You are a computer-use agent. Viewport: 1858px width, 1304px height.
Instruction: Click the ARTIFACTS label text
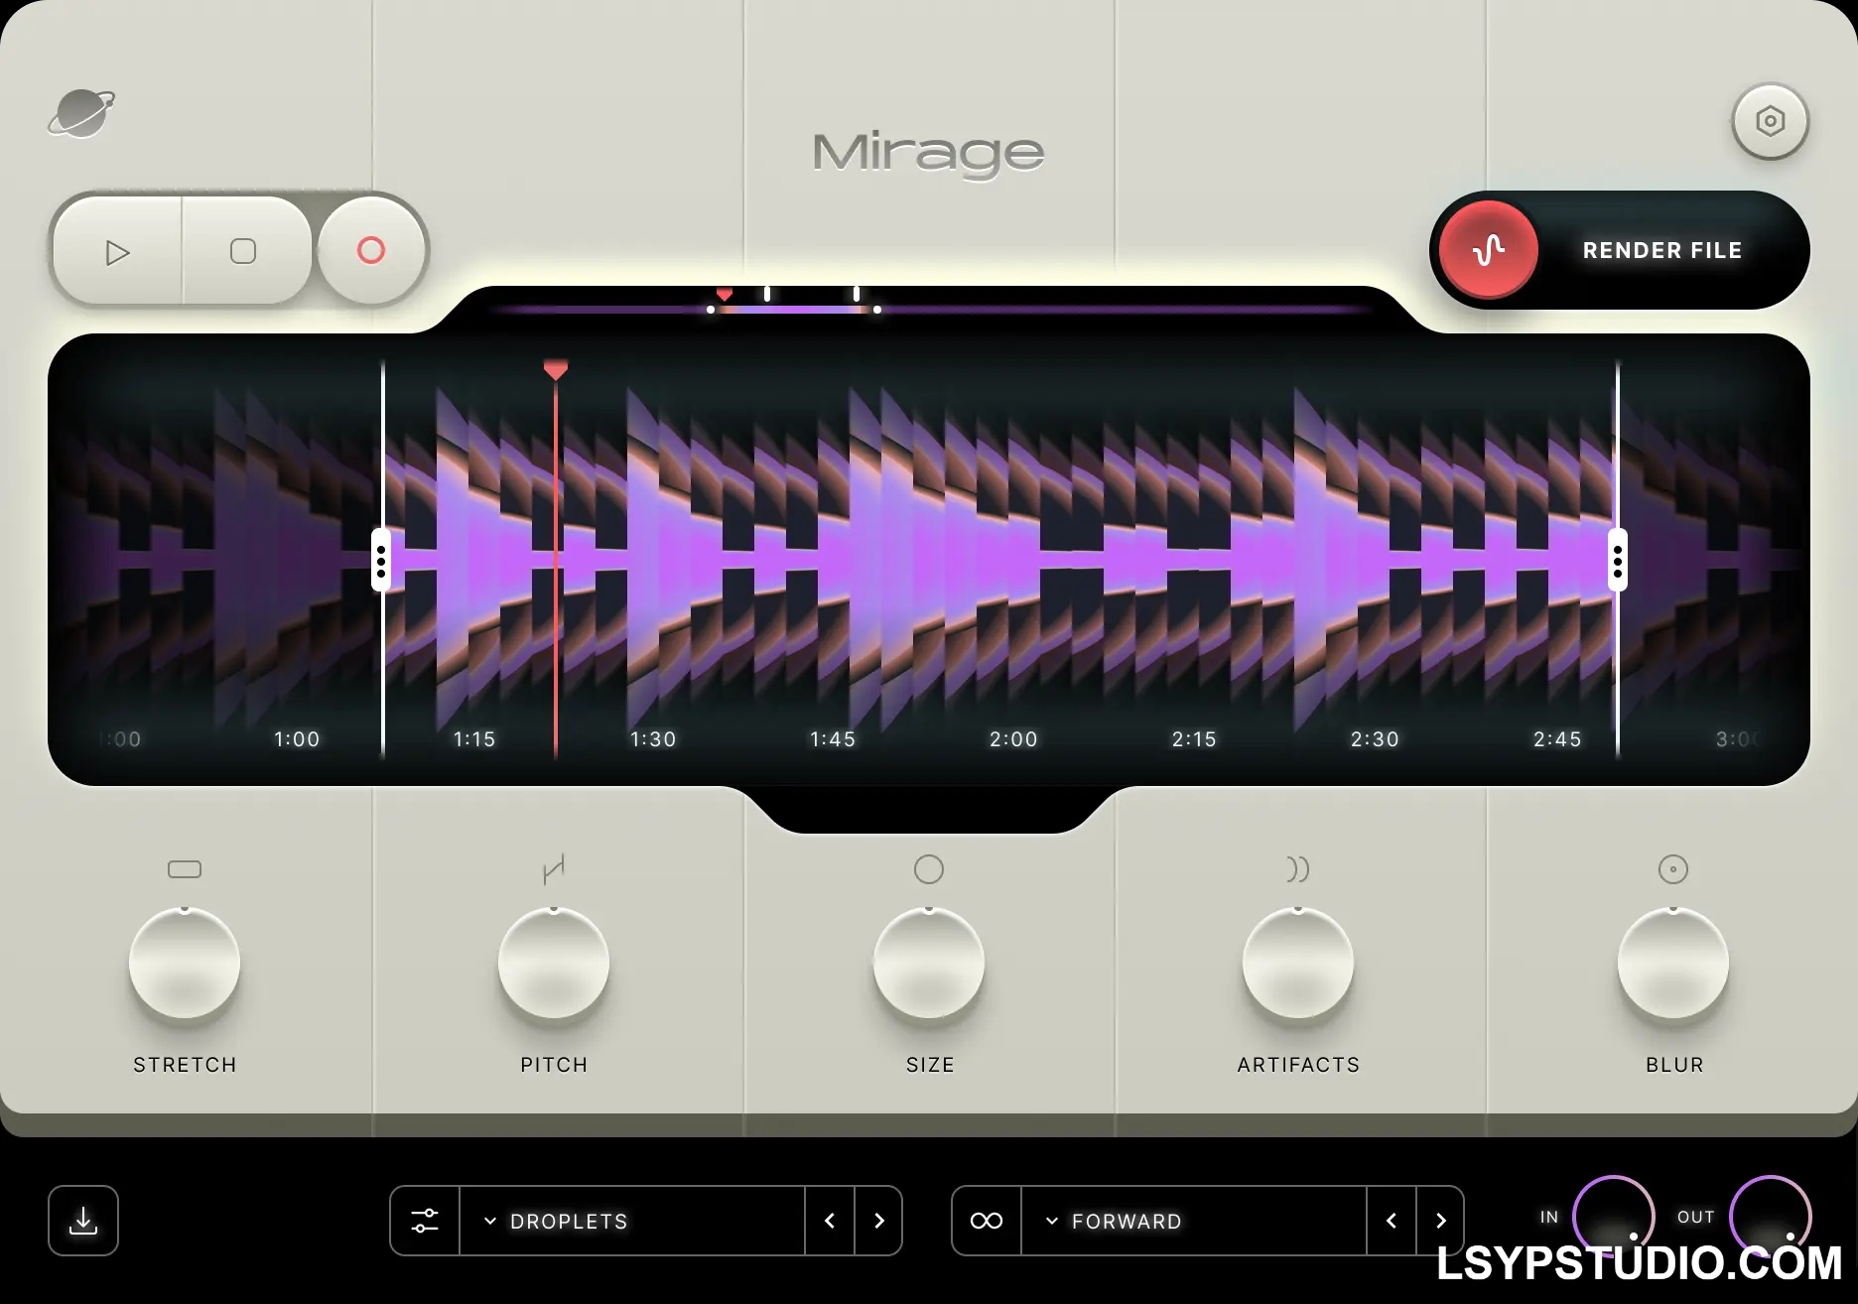(1298, 1065)
